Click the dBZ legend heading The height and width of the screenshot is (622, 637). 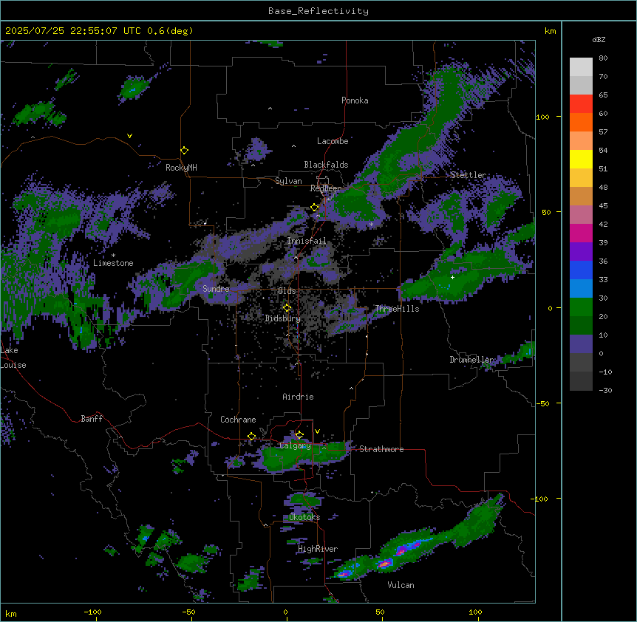(599, 40)
